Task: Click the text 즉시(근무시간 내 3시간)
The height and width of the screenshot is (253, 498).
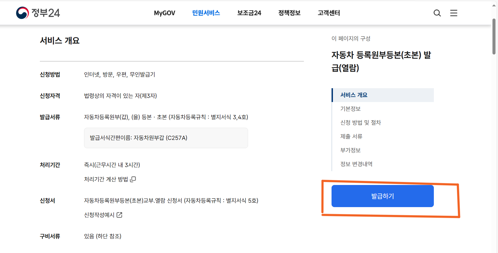Action: pos(112,165)
